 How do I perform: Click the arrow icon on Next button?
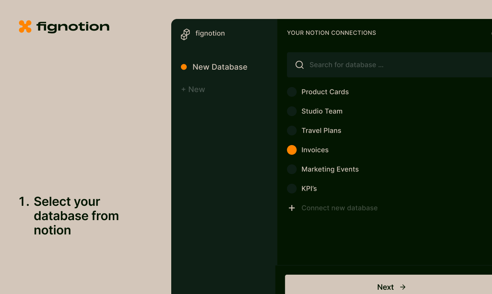pyautogui.click(x=403, y=287)
